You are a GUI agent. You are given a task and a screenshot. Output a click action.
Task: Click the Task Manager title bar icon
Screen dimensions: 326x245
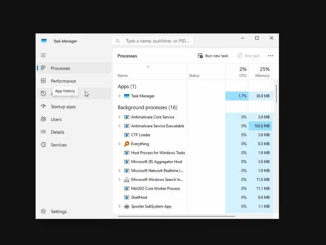44,41
